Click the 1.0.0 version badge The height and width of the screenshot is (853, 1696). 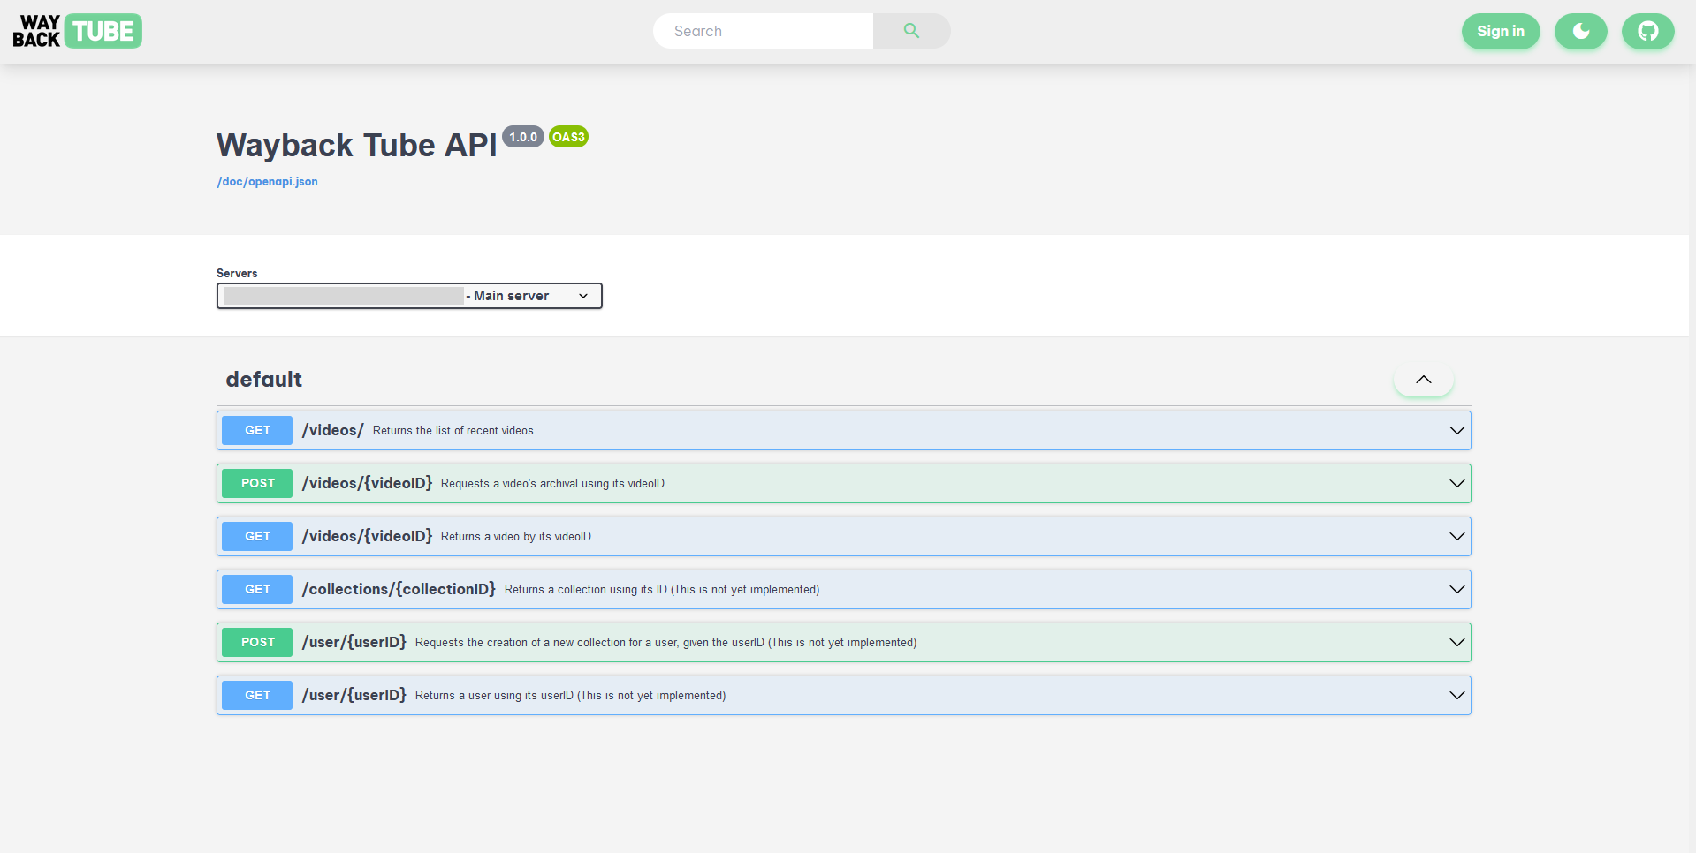click(523, 137)
